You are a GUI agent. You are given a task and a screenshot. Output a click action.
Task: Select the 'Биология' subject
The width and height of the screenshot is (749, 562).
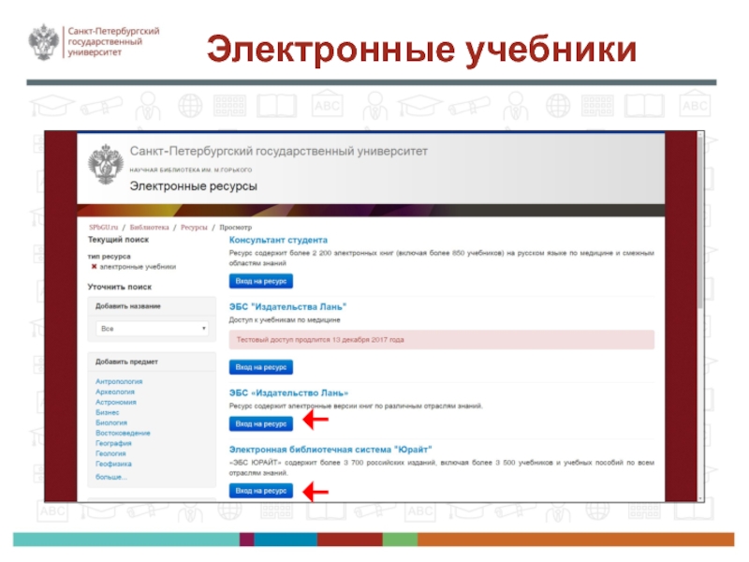coord(111,422)
